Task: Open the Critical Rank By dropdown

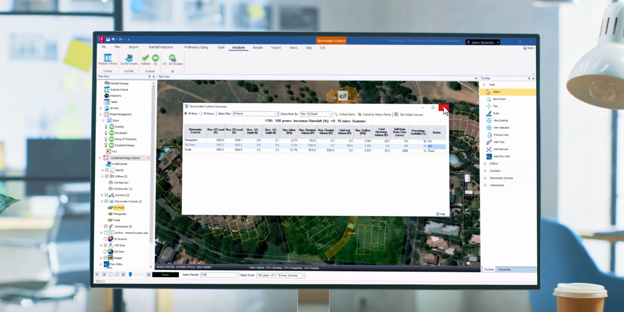Action: point(316,114)
